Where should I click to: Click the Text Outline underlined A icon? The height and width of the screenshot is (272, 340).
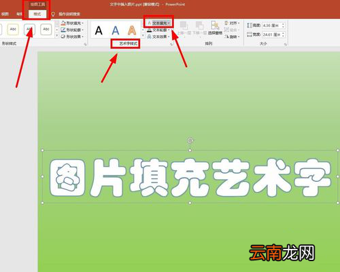coord(150,30)
